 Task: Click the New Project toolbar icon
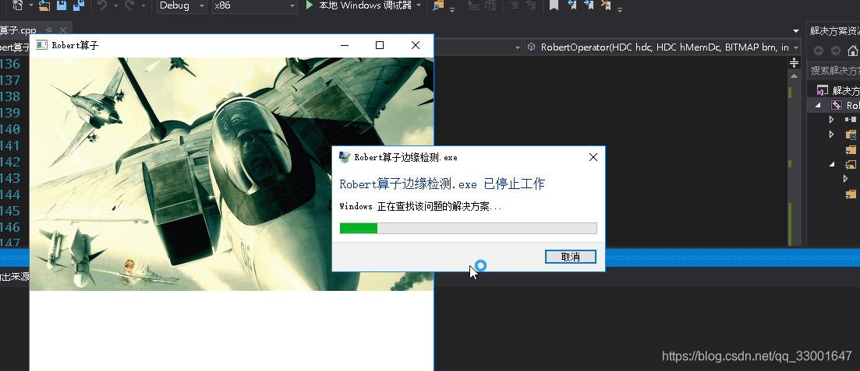(17, 5)
